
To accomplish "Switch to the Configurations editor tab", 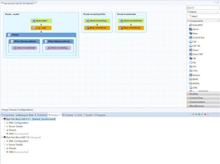I will (x=25, y=110).
